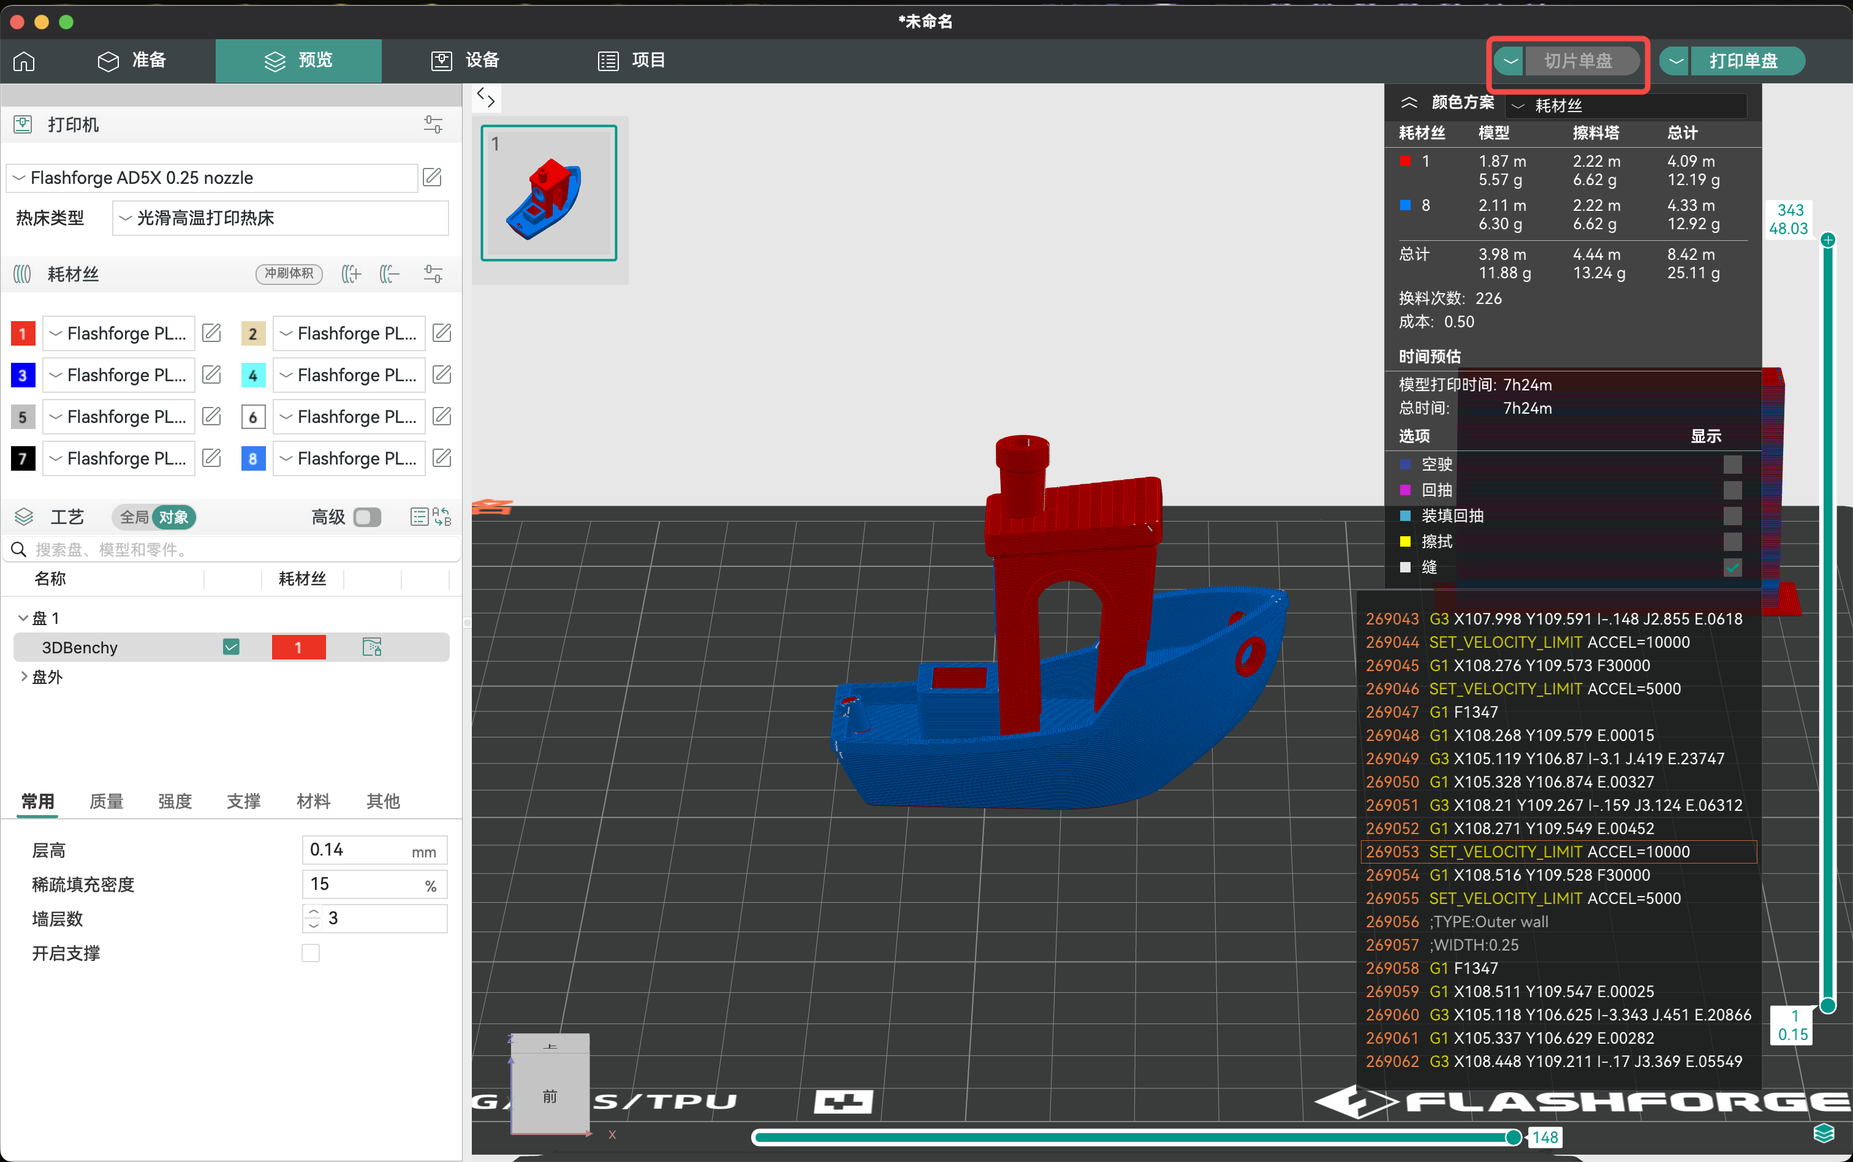Hide seams display checkbox
The height and width of the screenshot is (1162, 1853).
(1732, 568)
